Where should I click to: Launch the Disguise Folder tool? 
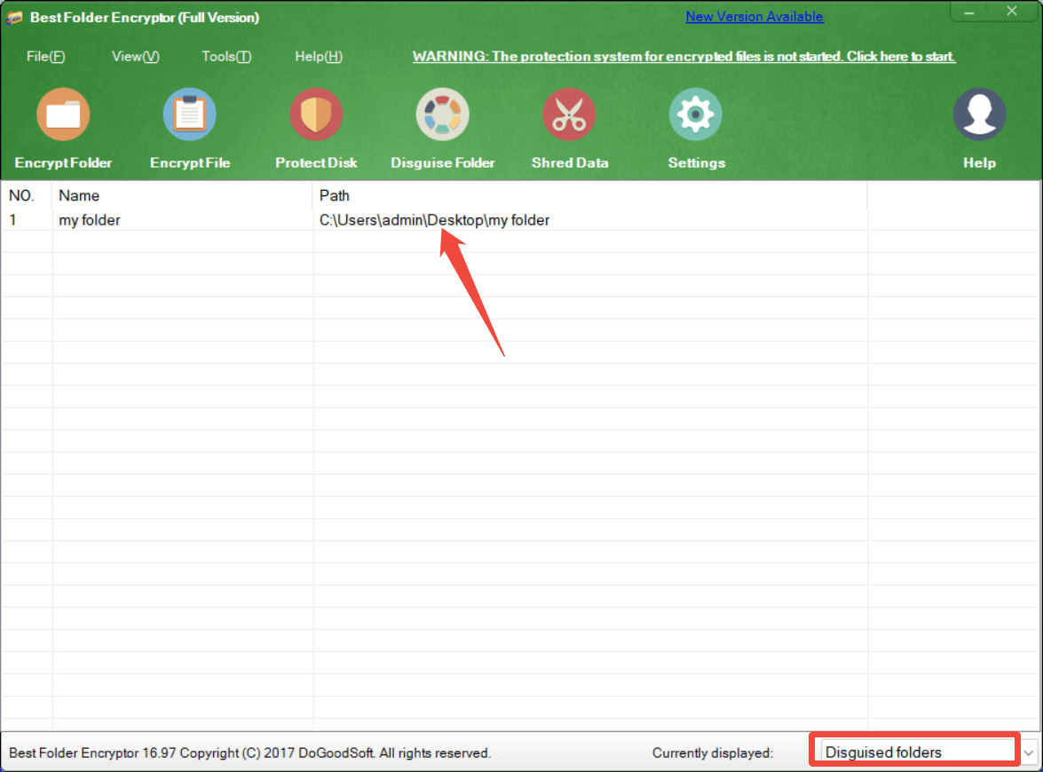pos(442,114)
